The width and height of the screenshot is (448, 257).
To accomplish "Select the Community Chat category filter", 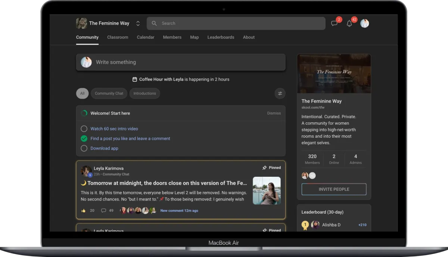I will click(x=109, y=93).
